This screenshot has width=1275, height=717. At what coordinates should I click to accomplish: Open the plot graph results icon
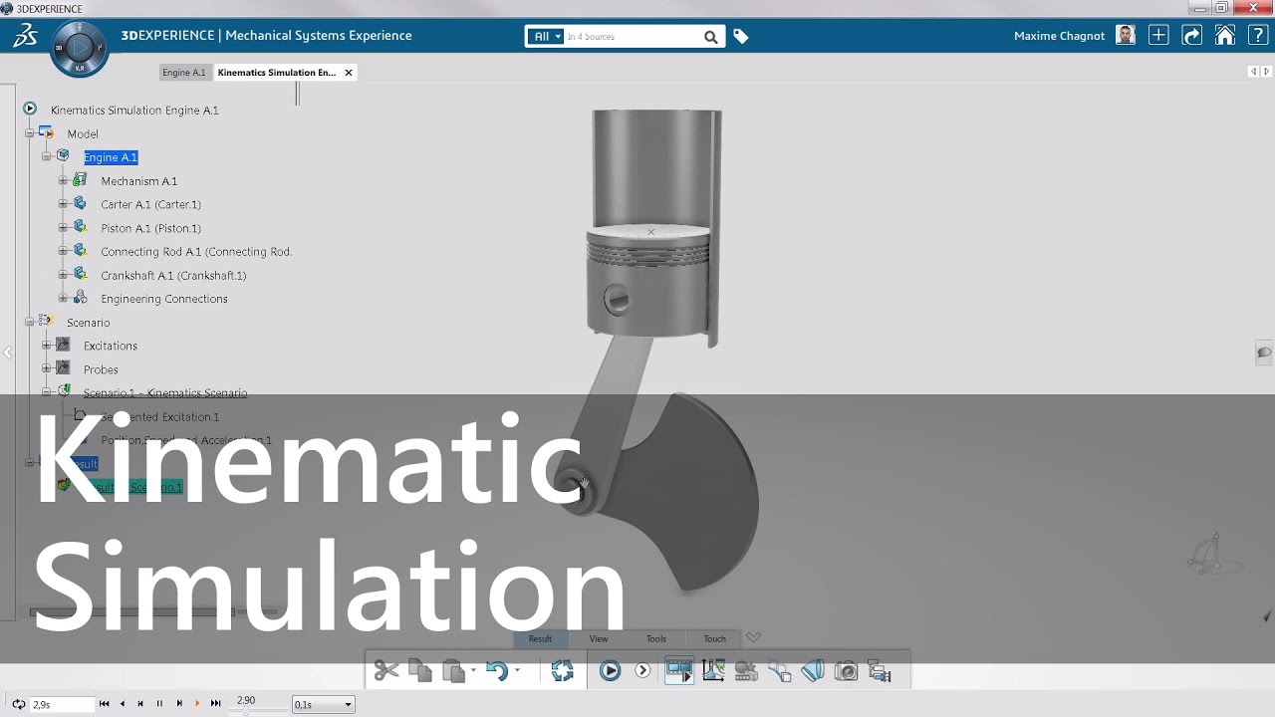713,671
